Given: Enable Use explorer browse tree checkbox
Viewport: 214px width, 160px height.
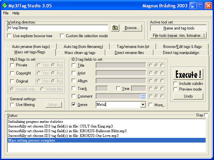Looking at the screenshot, I should [9, 36].
